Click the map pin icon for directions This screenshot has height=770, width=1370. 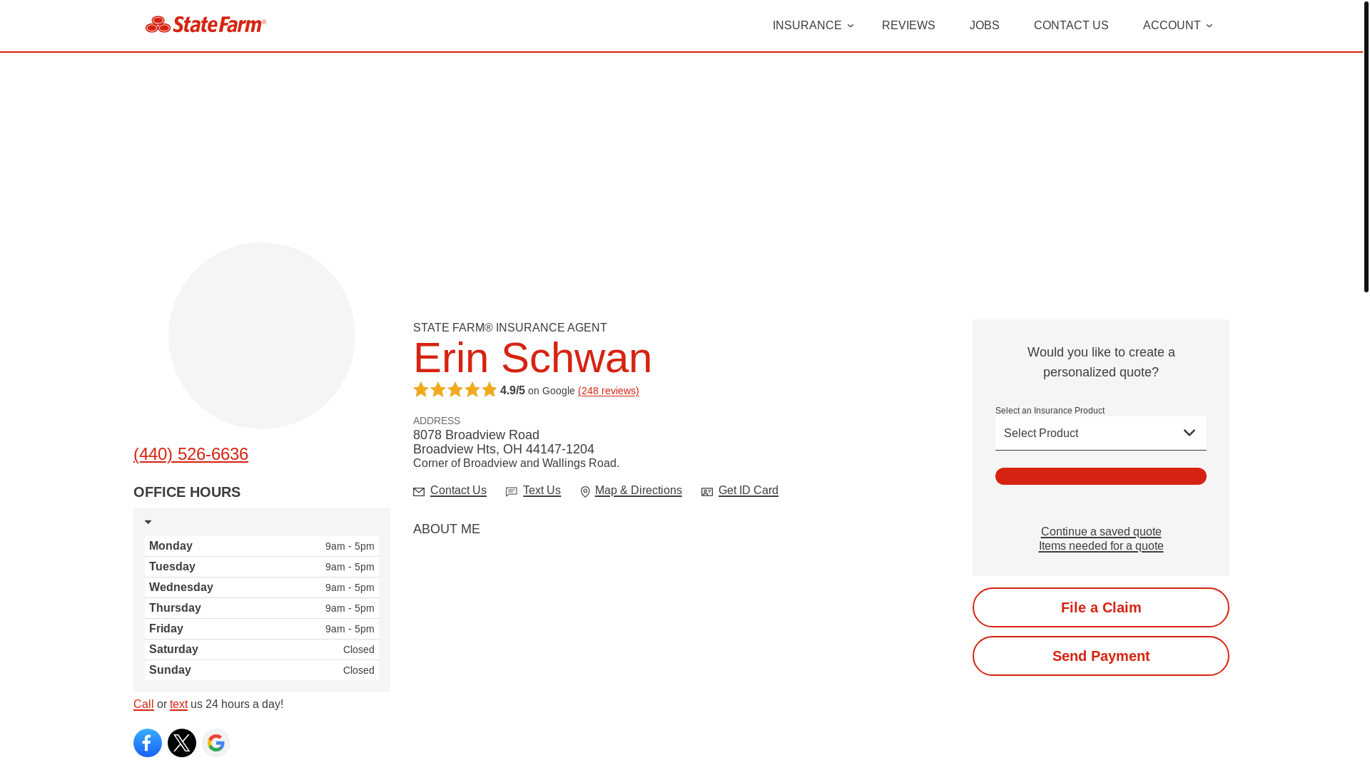[585, 492]
